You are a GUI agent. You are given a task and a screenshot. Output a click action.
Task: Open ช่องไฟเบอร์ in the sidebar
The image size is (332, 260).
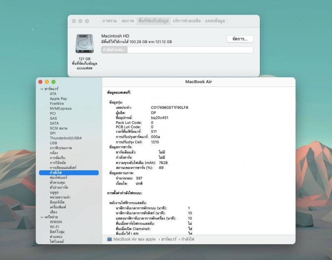pos(58,178)
